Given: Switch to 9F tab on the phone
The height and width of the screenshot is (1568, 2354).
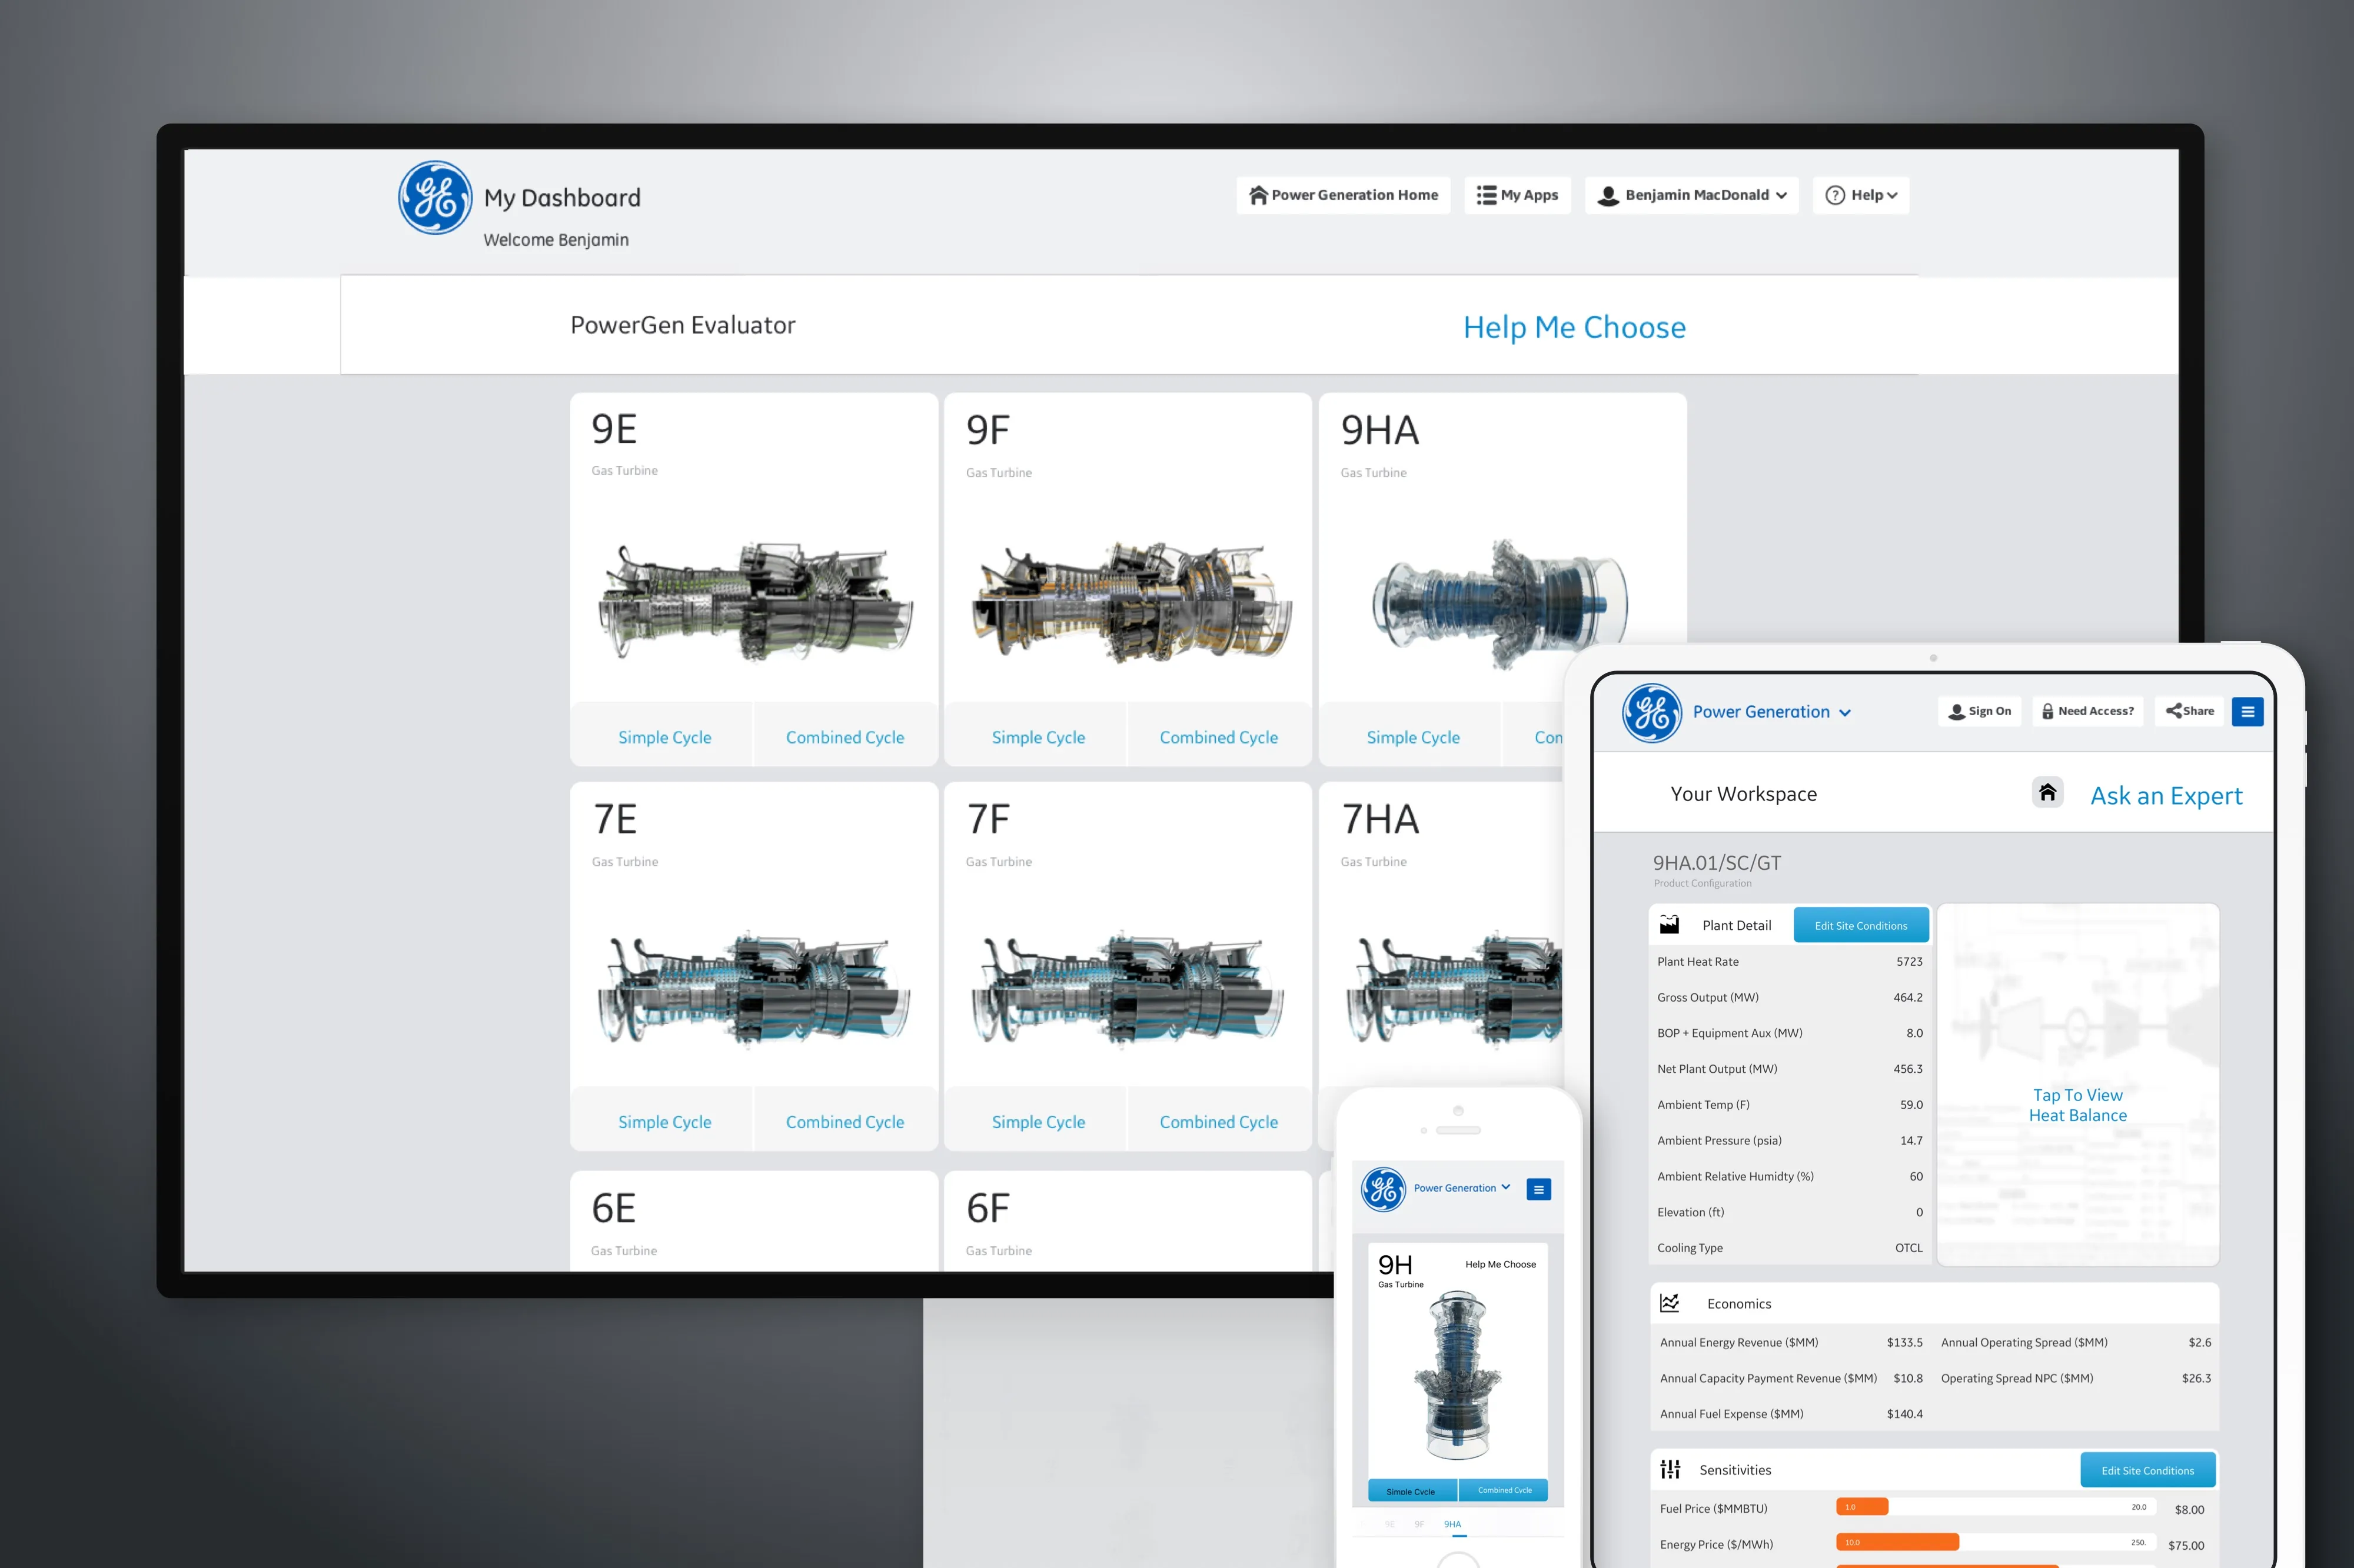Looking at the screenshot, I should (1419, 1524).
